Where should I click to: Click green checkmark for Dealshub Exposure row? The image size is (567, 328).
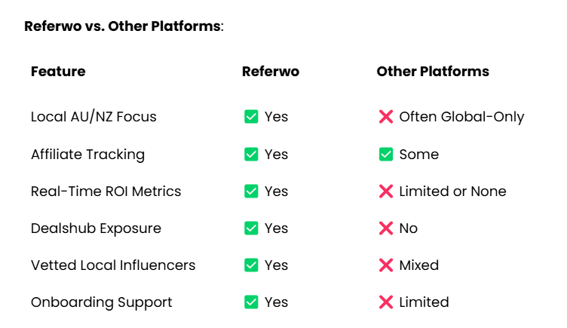tap(251, 228)
